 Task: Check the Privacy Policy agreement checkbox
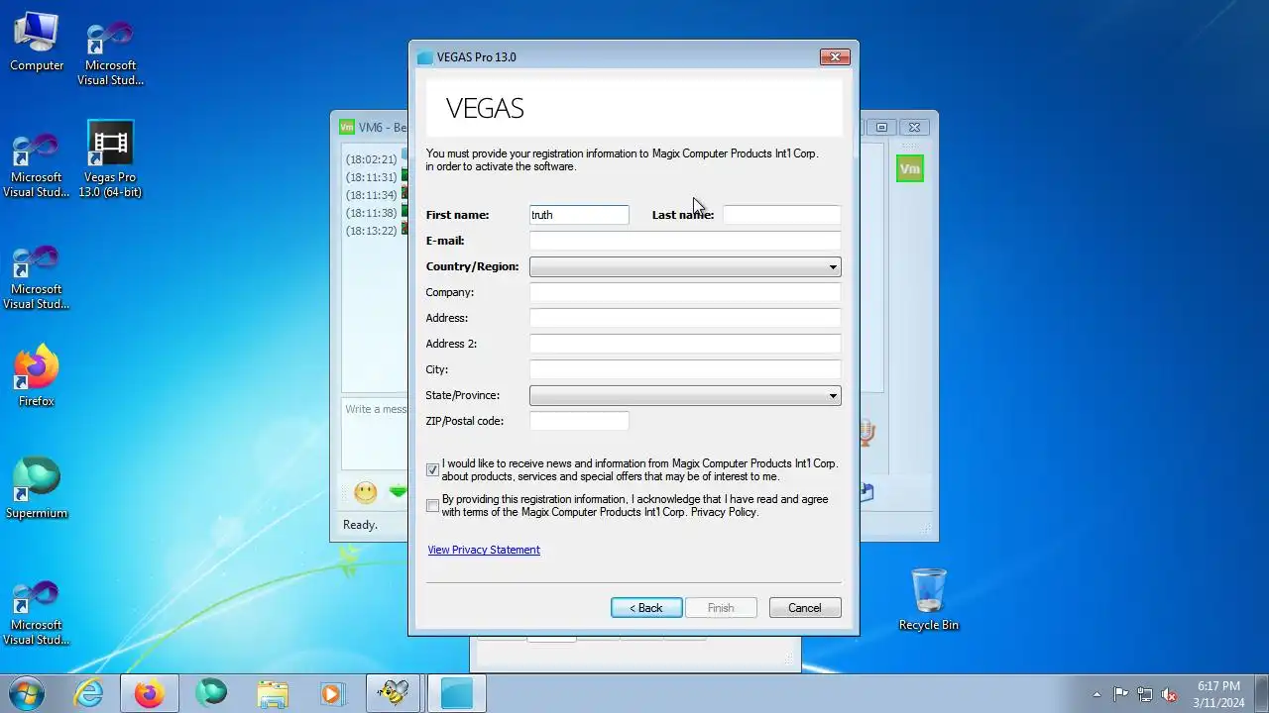tap(432, 505)
